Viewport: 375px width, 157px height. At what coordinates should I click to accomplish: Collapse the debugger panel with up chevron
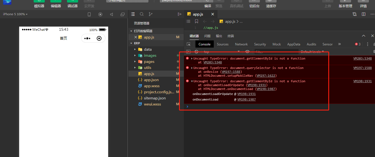(x=364, y=36)
